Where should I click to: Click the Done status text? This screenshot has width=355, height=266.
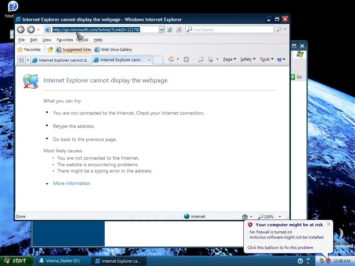20,216
